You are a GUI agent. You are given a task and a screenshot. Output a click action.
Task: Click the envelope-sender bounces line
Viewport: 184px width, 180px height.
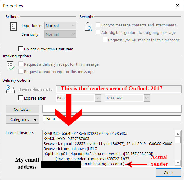(93, 159)
